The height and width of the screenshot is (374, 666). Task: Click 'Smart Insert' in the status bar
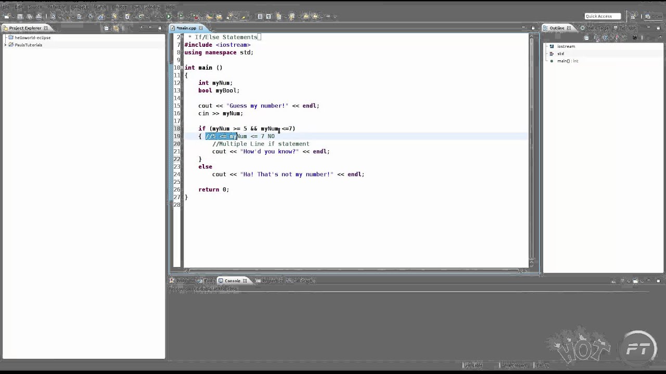pyautogui.click(x=515, y=365)
